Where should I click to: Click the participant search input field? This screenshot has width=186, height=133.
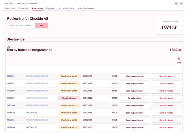pos(21,26)
